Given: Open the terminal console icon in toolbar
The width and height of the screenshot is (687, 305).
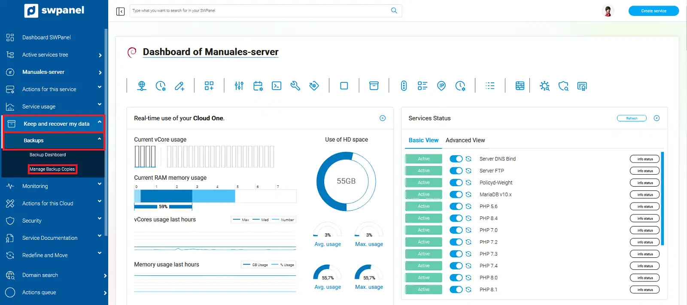Looking at the screenshot, I should [x=277, y=86].
